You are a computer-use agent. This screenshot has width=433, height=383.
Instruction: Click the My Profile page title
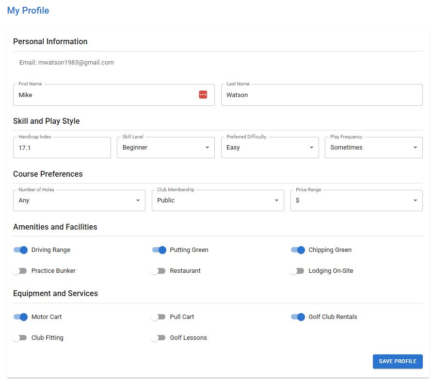[x=28, y=11]
